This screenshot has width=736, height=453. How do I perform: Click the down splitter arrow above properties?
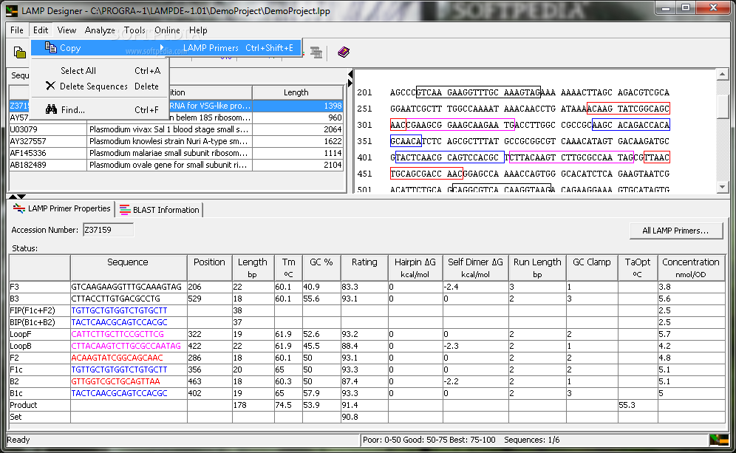pyautogui.click(x=21, y=197)
